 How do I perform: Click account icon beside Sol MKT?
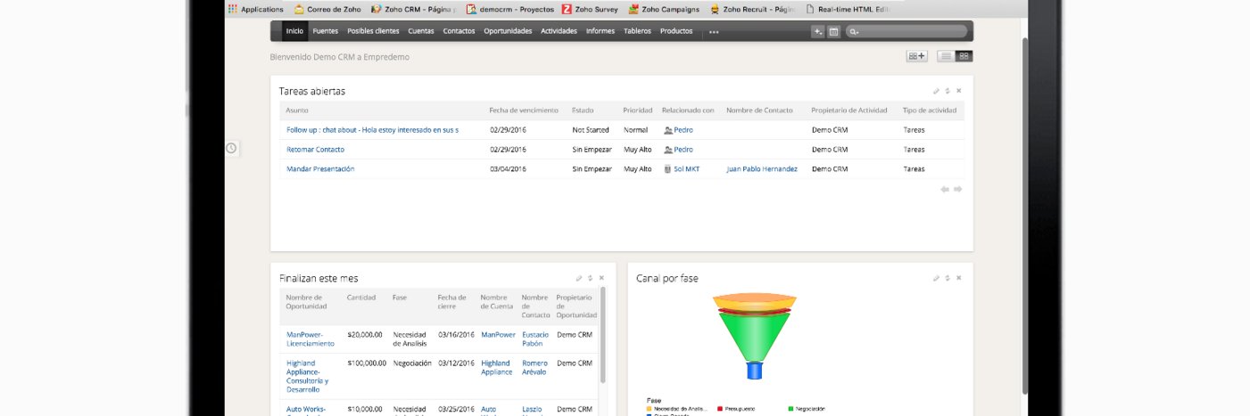[x=667, y=169]
